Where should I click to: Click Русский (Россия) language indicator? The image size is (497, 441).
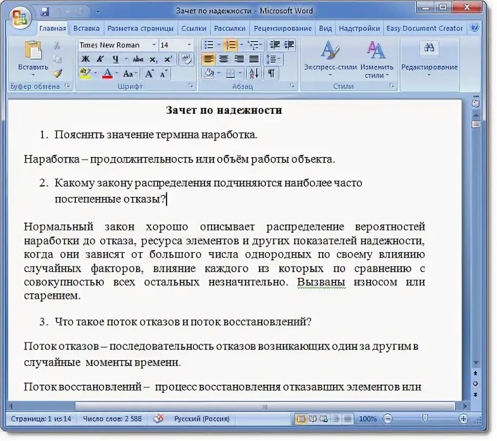tap(201, 419)
